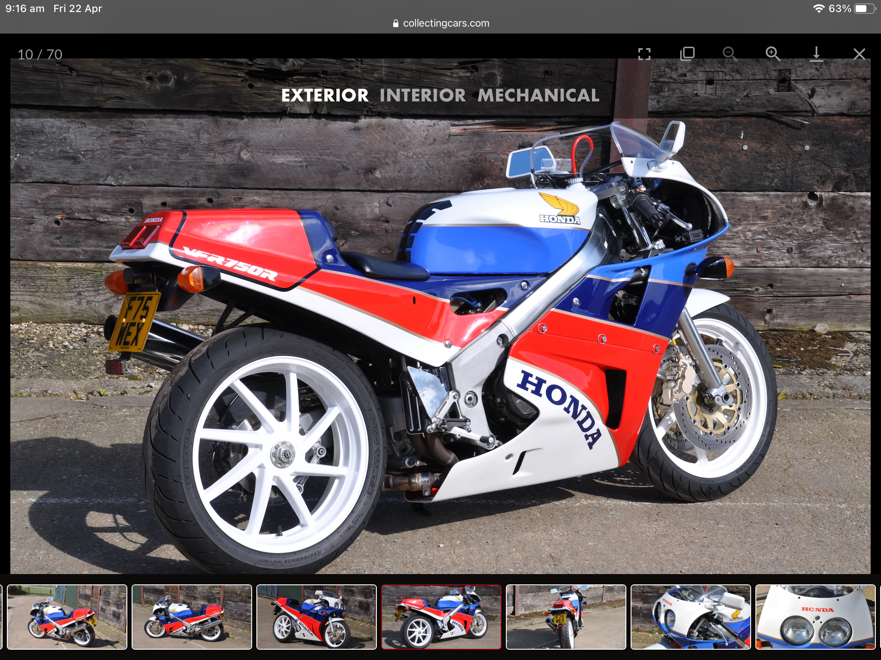Open third thumbnail of bike front quarter
The height and width of the screenshot is (660, 881).
tap(317, 617)
